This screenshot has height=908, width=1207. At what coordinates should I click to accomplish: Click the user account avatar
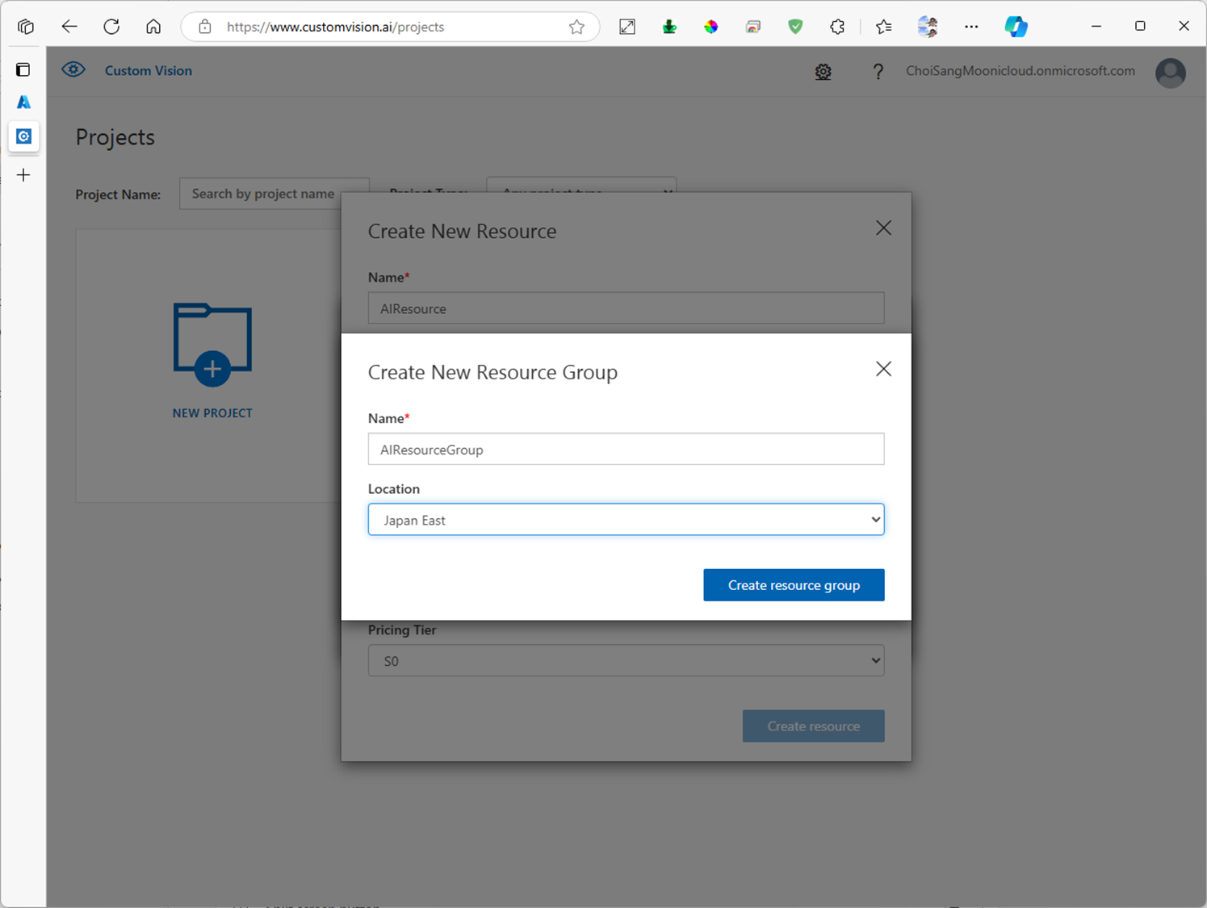click(1170, 73)
